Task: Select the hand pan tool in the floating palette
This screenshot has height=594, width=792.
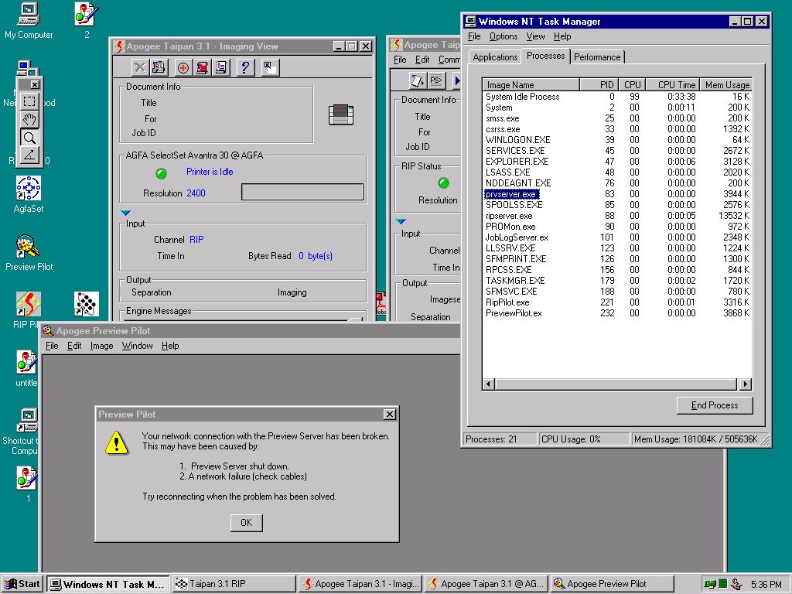Action: 29,120
